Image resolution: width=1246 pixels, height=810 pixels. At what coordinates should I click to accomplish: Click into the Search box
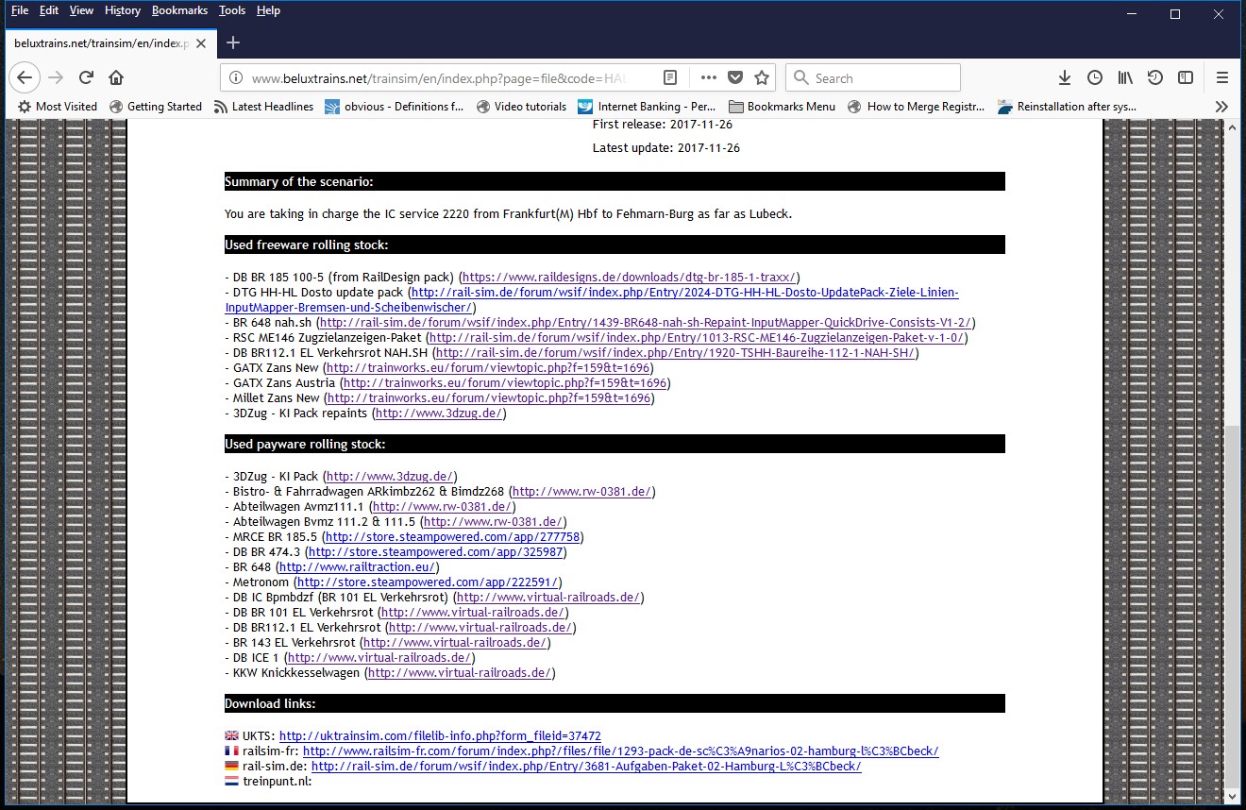[x=873, y=78]
